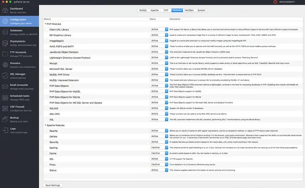Screen dimensions: 305x188
Task: Change Rewrite module status dropdown
Action: pyautogui.click(x=159, y=131)
